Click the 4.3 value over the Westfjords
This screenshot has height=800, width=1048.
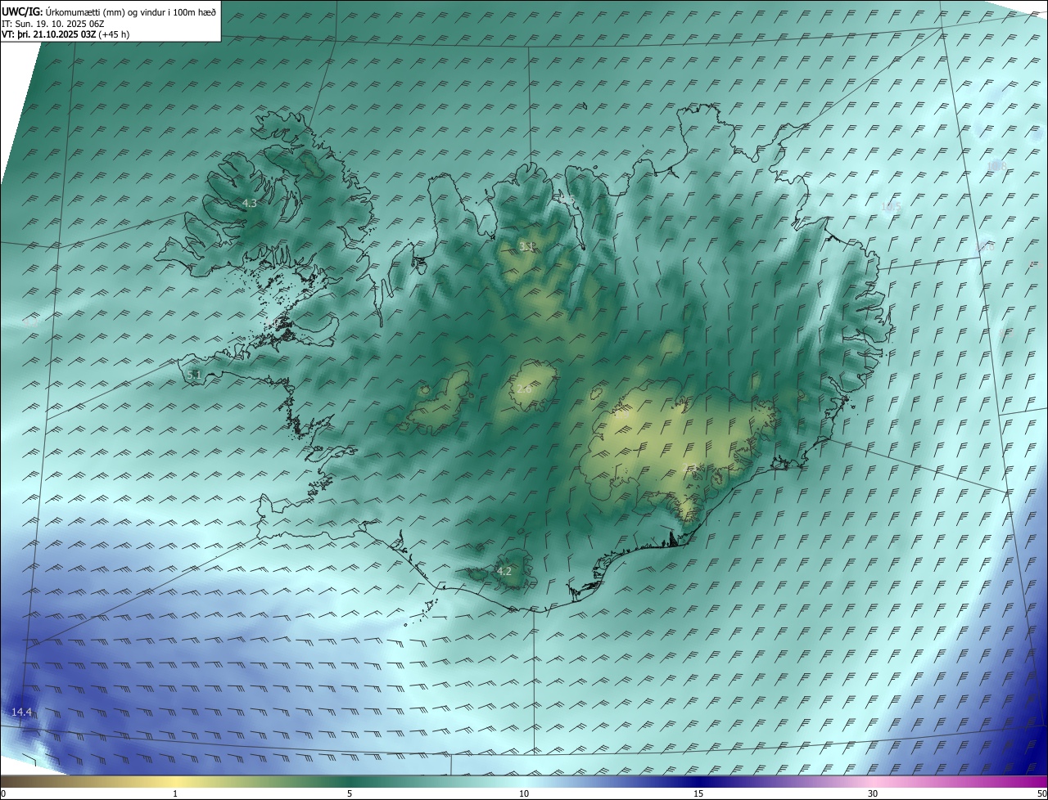(x=250, y=203)
